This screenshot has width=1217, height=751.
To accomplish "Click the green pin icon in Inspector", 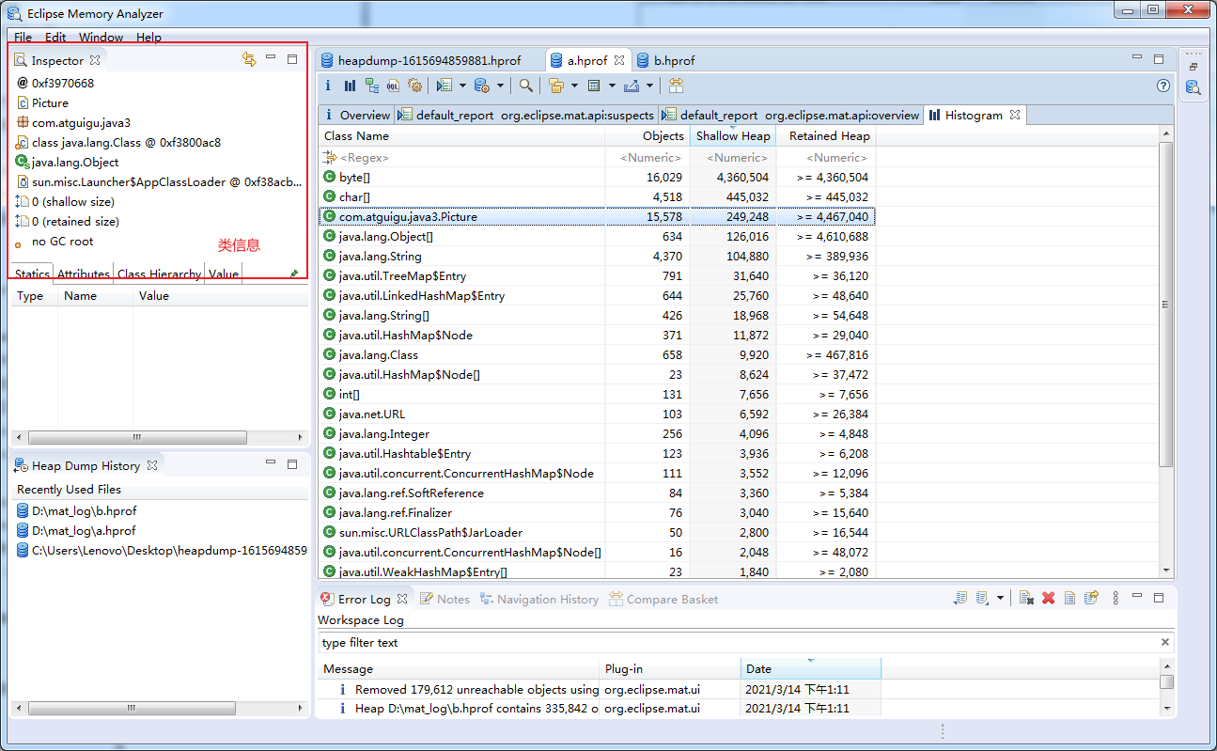I will tap(294, 274).
